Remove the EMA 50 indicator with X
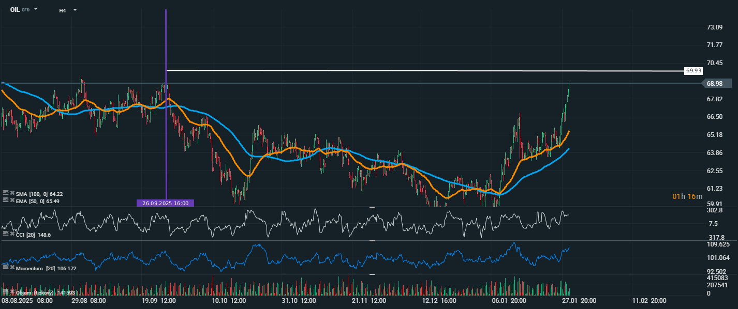The image size is (738, 309). [x=12, y=200]
